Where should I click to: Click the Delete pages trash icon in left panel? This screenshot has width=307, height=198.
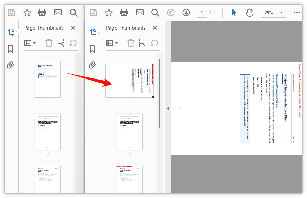49,43
